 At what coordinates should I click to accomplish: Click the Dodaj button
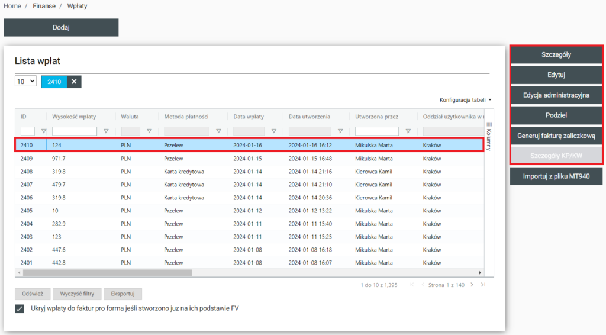61,27
